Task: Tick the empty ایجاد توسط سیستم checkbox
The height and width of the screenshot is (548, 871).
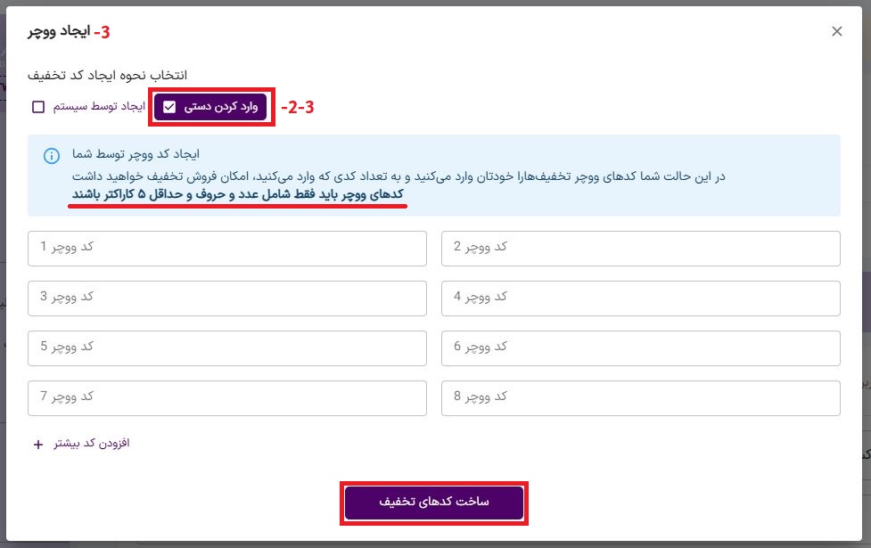Action: [38, 107]
